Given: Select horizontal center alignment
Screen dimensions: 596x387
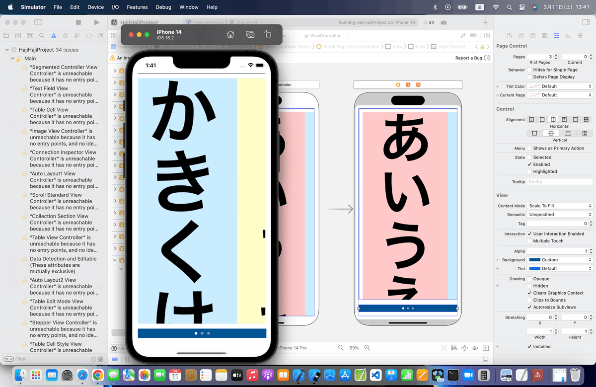Looking at the screenshot, I should pos(553,120).
